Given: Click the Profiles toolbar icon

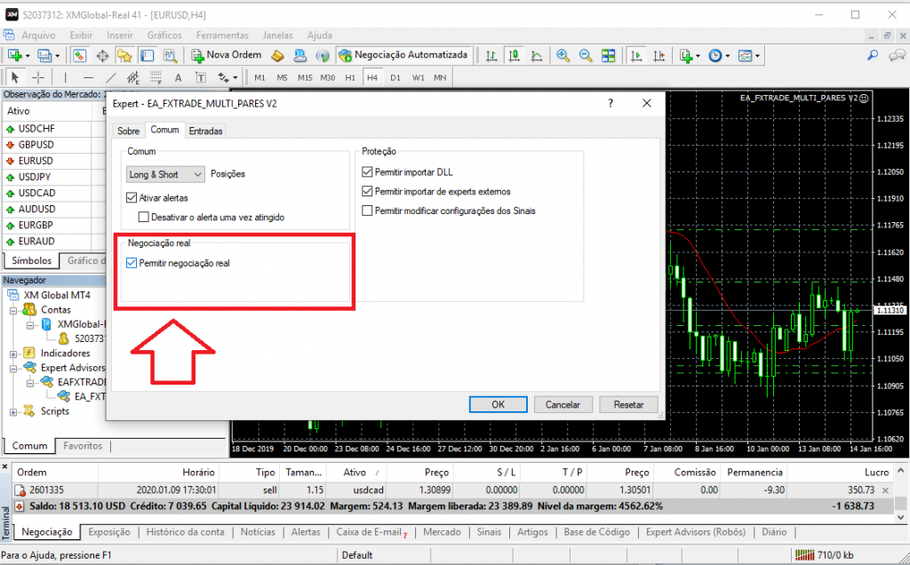Looking at the screenshot, I should (44, 56).
